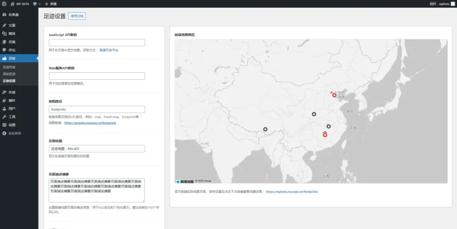Open the 高德开放平台 link

coord(108,50)
